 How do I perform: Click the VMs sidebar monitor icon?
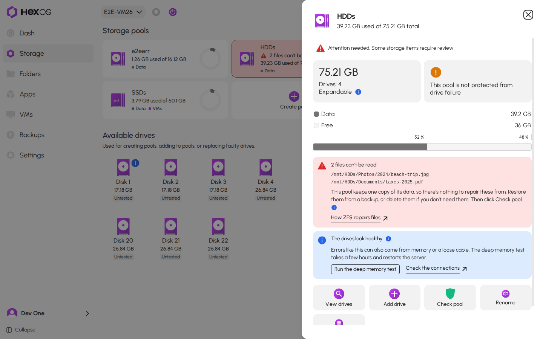(x=11, y=115)
